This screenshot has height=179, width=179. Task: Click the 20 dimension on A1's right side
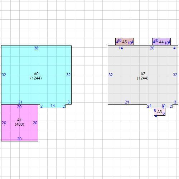pos(35,123)
